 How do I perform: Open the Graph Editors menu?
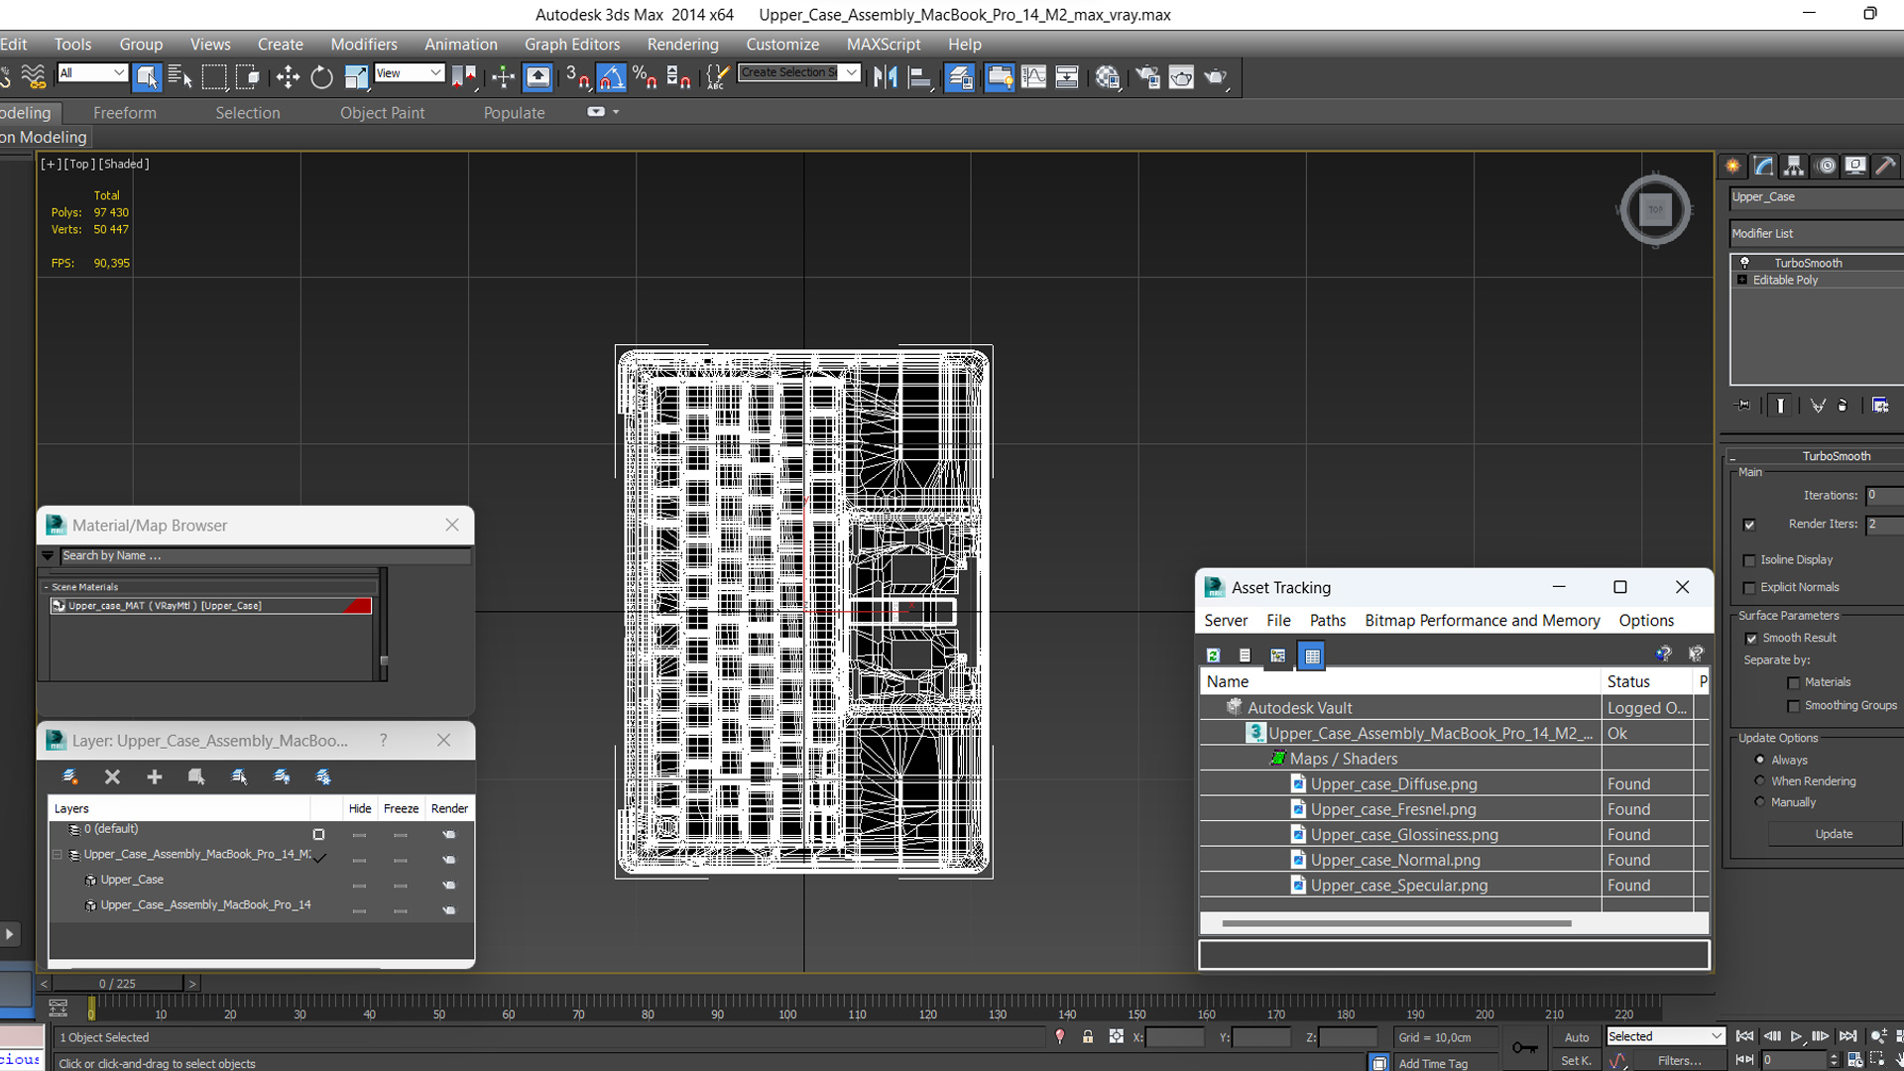pyautogui.click(x=572, y=44)
